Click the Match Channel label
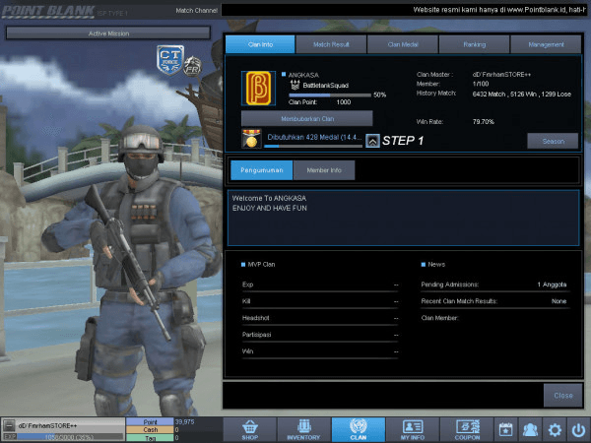The image size is (591, 443). coord(196,11)
